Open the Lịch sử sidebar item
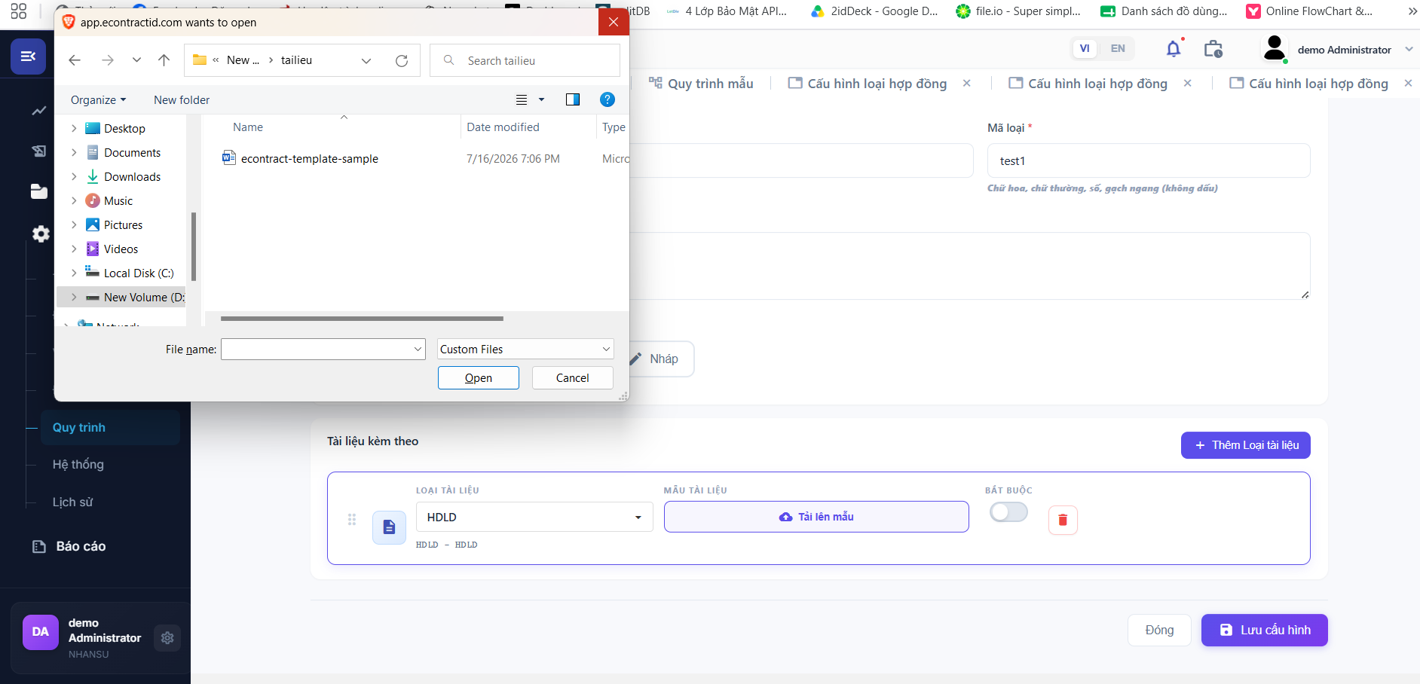Viewport: 1420px width, 684px height. 72,502
